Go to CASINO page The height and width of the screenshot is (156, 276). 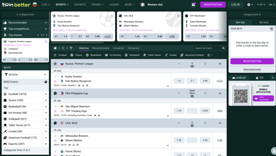point(114,5)
